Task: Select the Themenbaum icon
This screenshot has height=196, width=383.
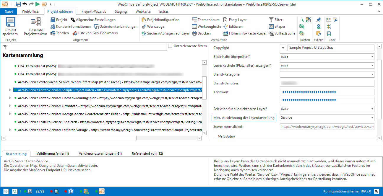Action: click(195, 20)
